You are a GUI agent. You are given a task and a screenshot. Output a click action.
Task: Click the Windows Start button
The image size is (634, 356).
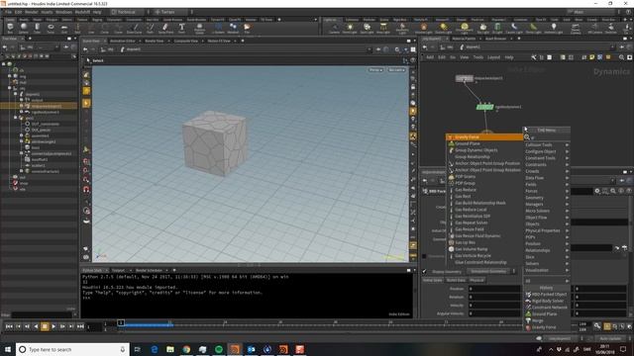point(8,349)
